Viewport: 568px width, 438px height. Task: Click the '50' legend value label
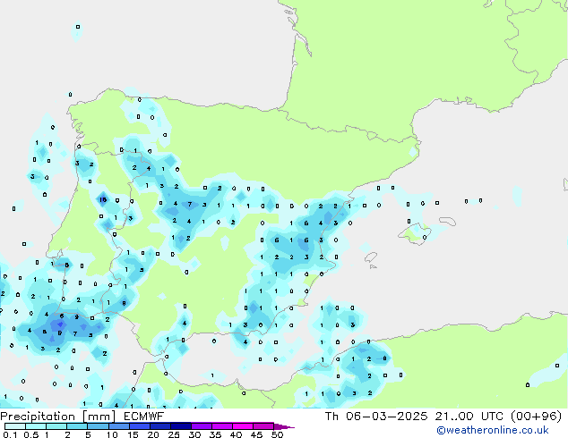tap(277, 434)
